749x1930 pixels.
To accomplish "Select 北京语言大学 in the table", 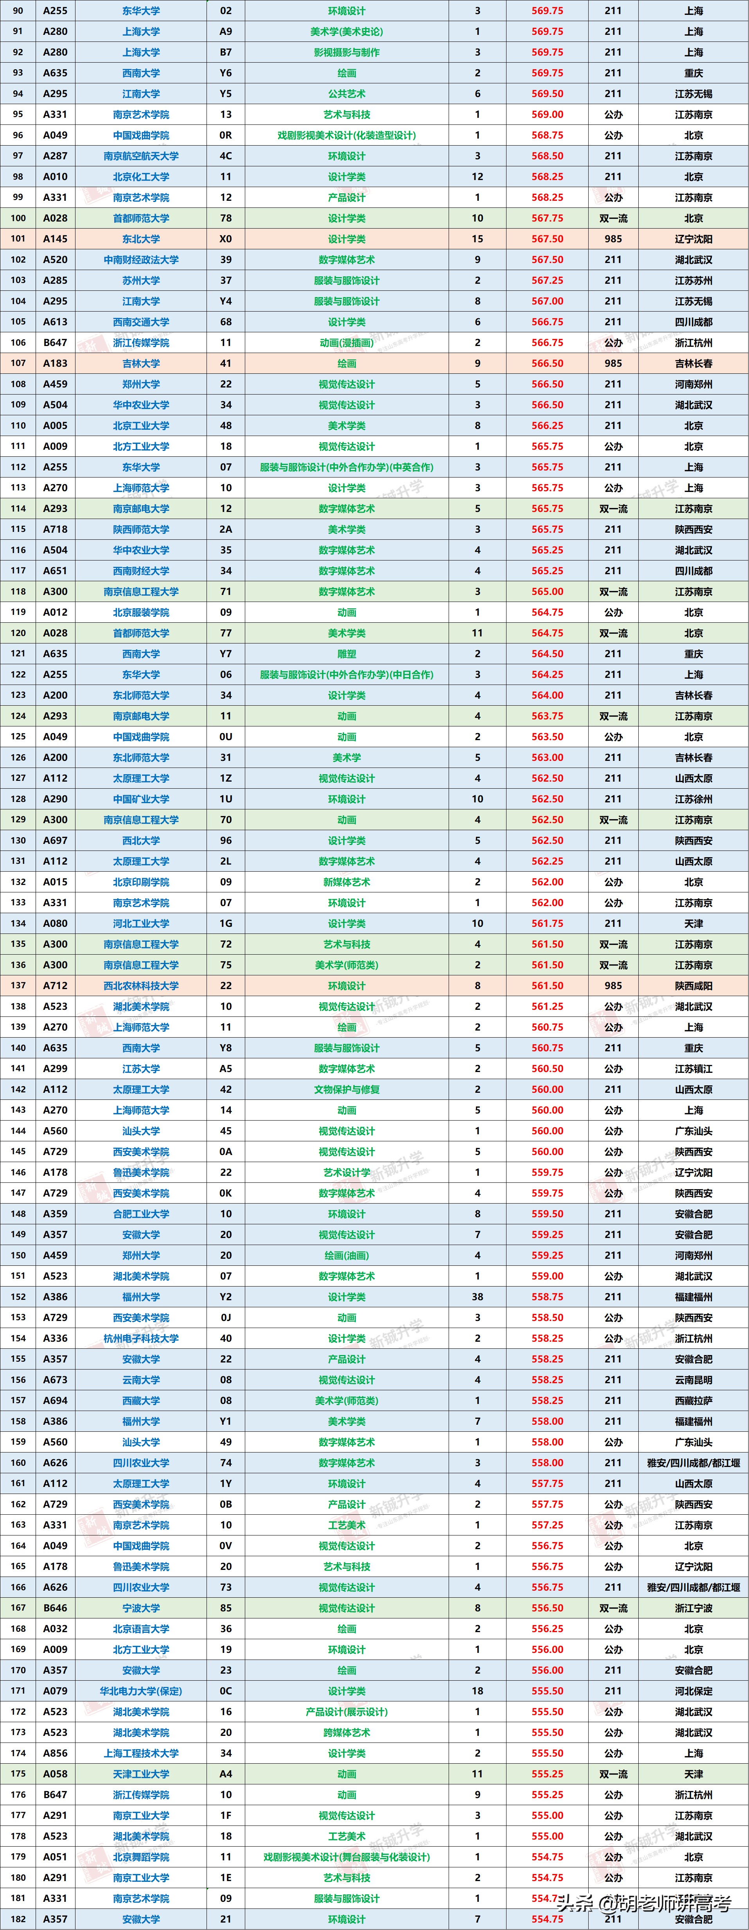I will point(141,1629).
